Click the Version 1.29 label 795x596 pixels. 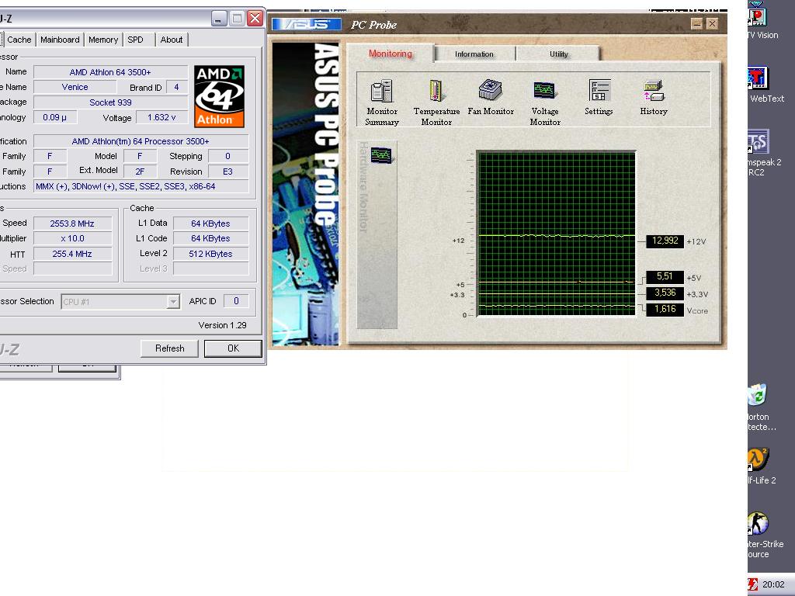[x=222, y=325]
